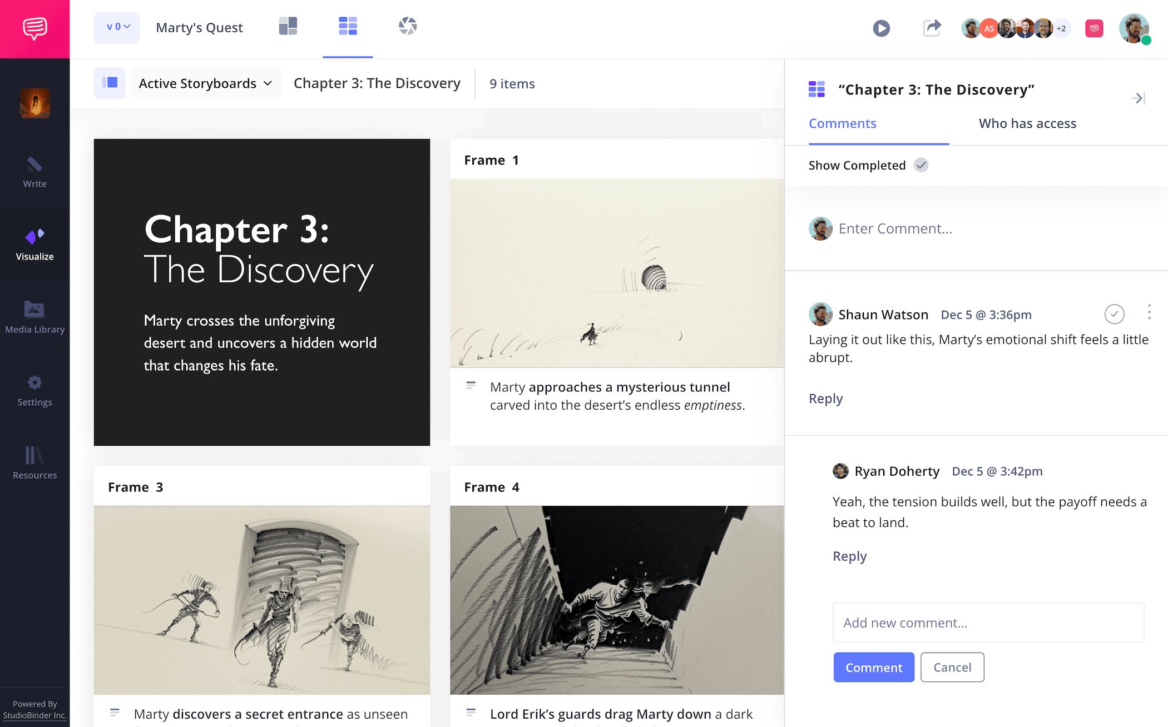
Task: Open the share options
Action: [932, 27]
